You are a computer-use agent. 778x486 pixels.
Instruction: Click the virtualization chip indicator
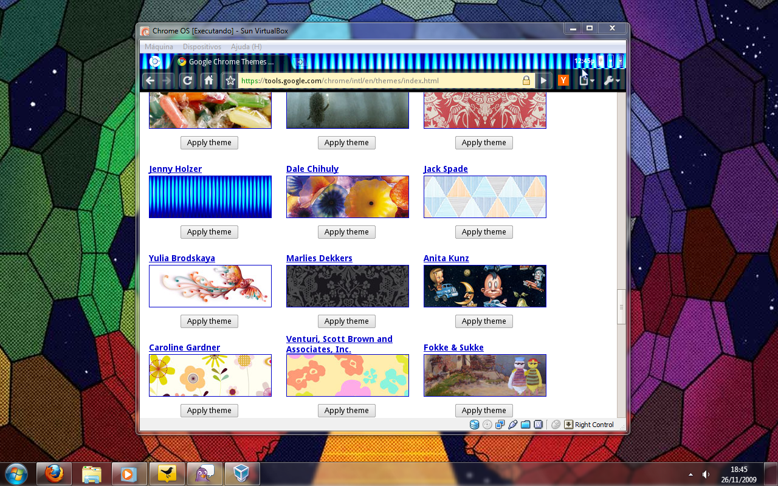pos(539,425)
